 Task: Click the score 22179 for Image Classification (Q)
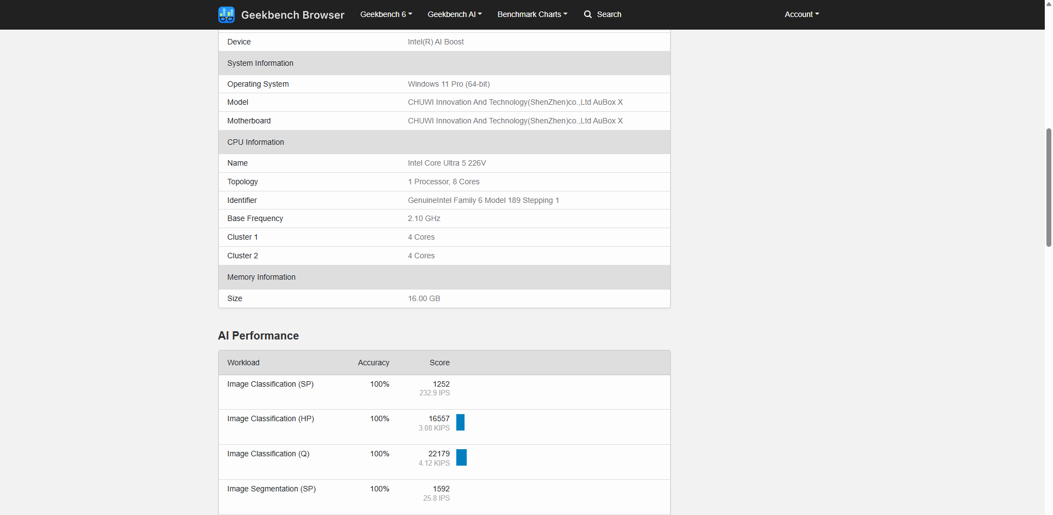click(x=439, y=454)
